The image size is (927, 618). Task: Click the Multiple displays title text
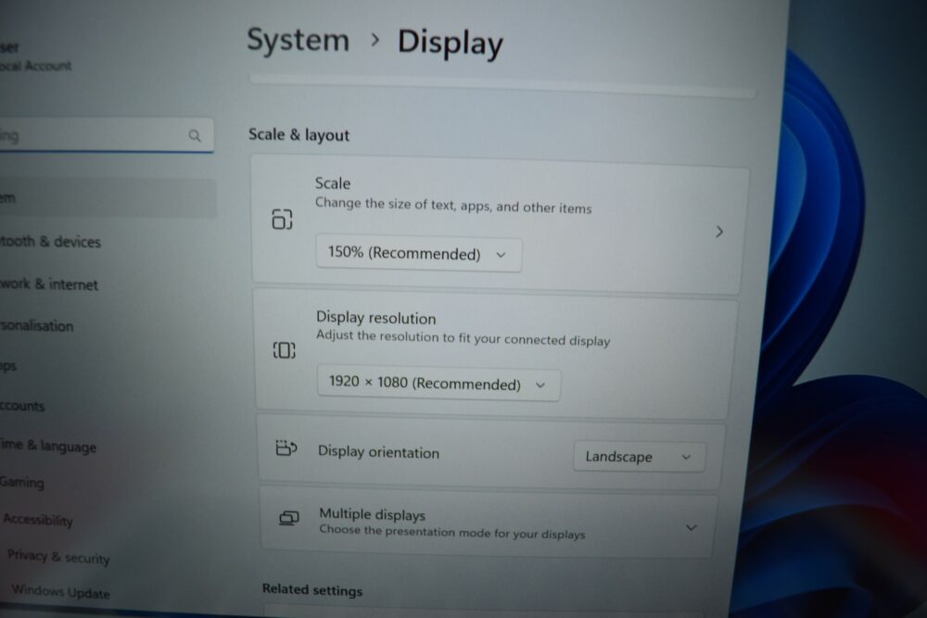pos(373,514)
